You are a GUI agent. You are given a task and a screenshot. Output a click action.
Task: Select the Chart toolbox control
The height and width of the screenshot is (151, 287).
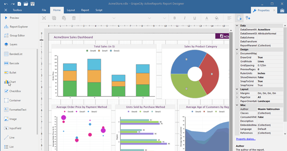click(x=10, y=82)
